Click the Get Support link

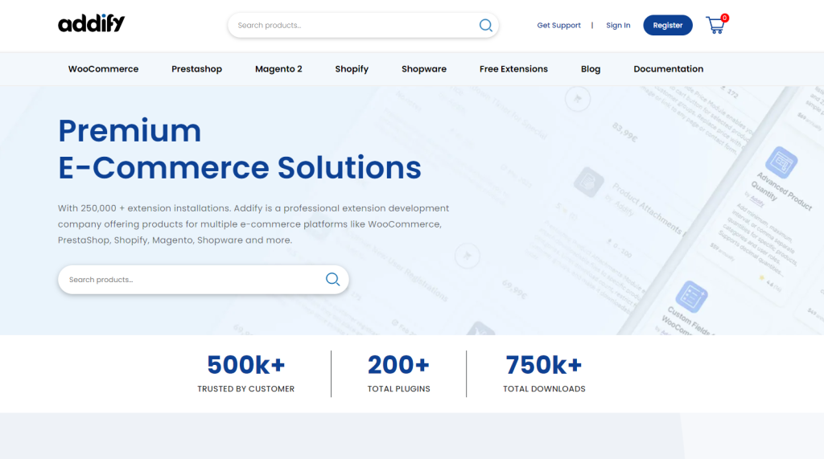click(x=558, y=26)
